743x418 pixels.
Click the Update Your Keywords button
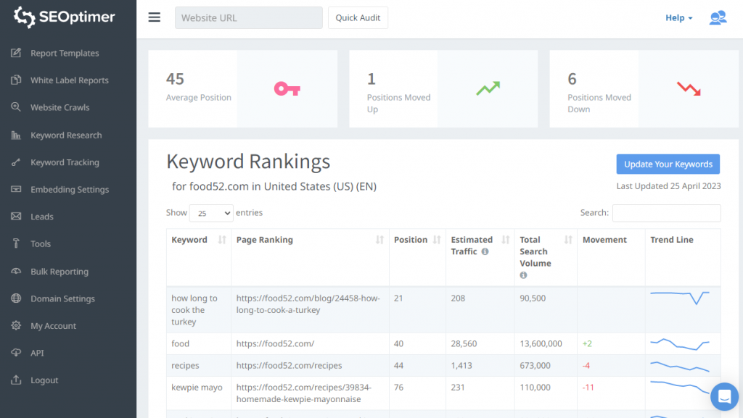(x=668, y=164)
